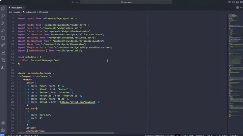Click 'const metadata' declaration
Image resolution: width=243 pixels, height=136 pixels.
tap(27, 57)
